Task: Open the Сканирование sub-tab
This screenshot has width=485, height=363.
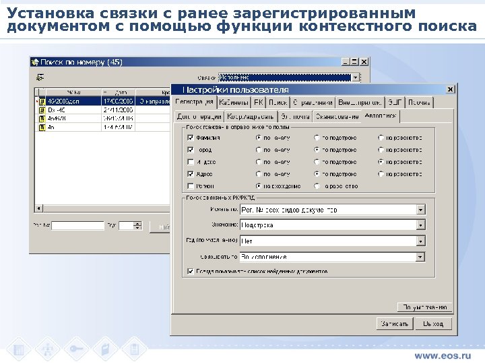Action: 337,117
